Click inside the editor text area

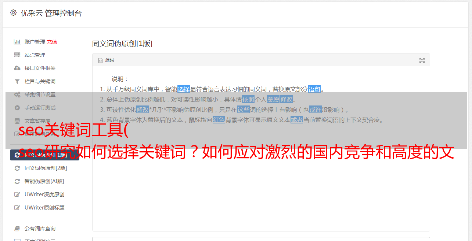tap(261, 183)
